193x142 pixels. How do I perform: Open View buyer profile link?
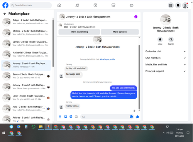107,59
